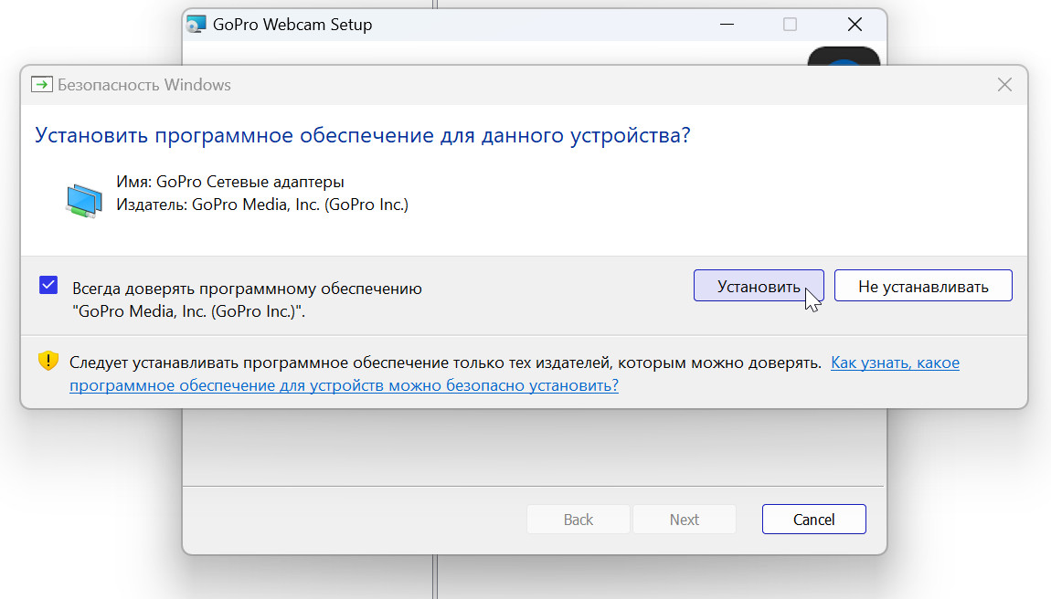
Task: Click the Установить программное обеспечение heading
Action: coord(362,136)
